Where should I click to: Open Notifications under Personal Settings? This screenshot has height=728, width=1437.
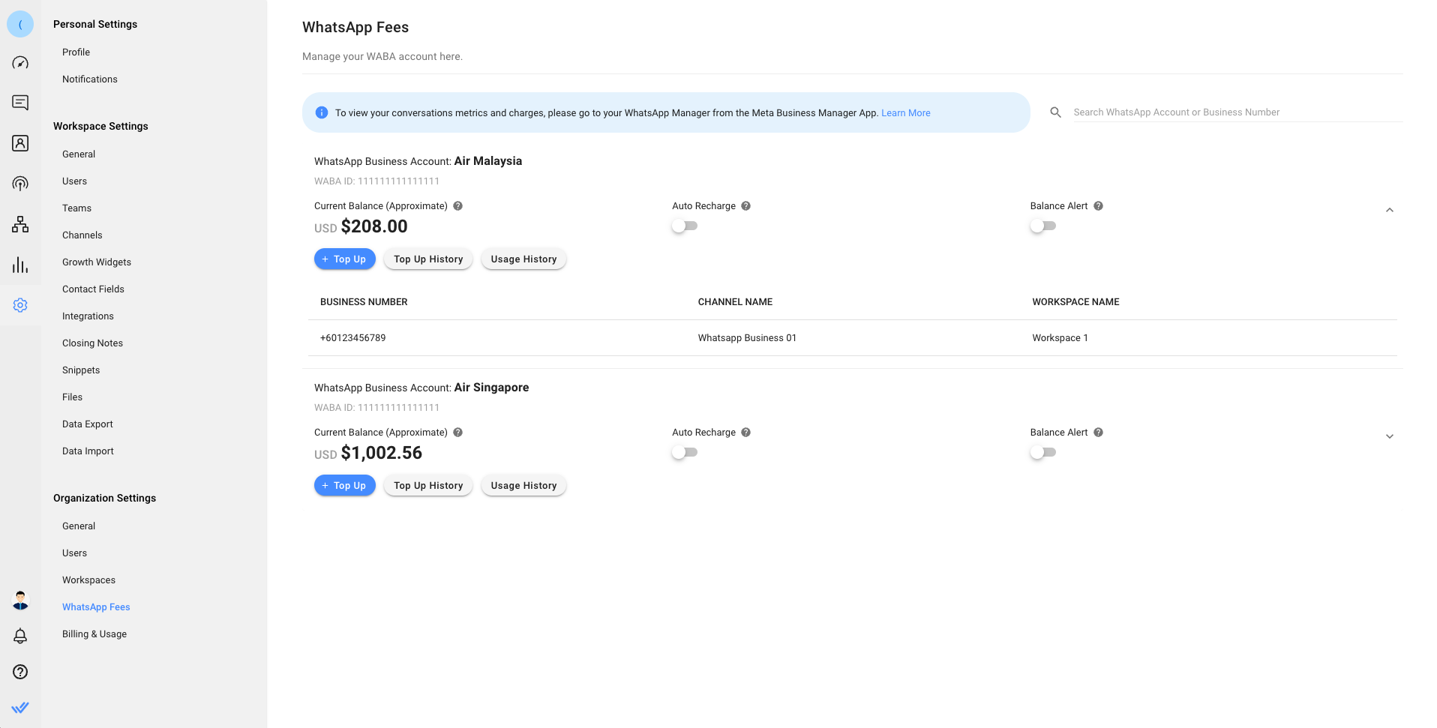coord(90,79)
